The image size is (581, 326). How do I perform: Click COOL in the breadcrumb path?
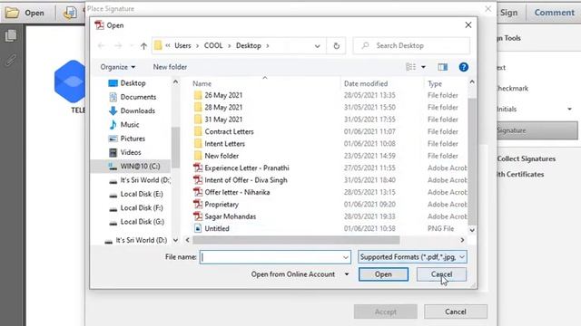tap(213, 46)
